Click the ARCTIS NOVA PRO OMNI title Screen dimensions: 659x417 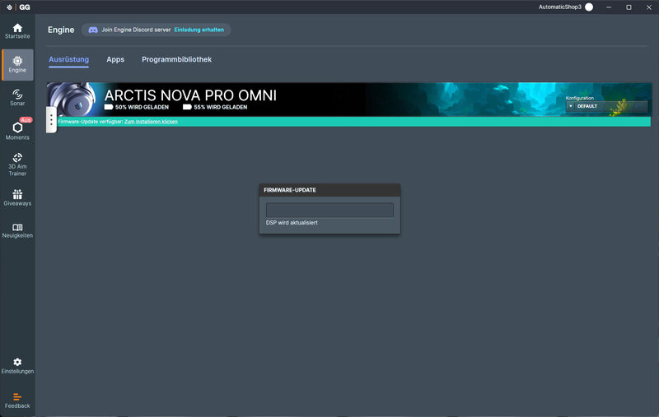(x=190, y=95)
